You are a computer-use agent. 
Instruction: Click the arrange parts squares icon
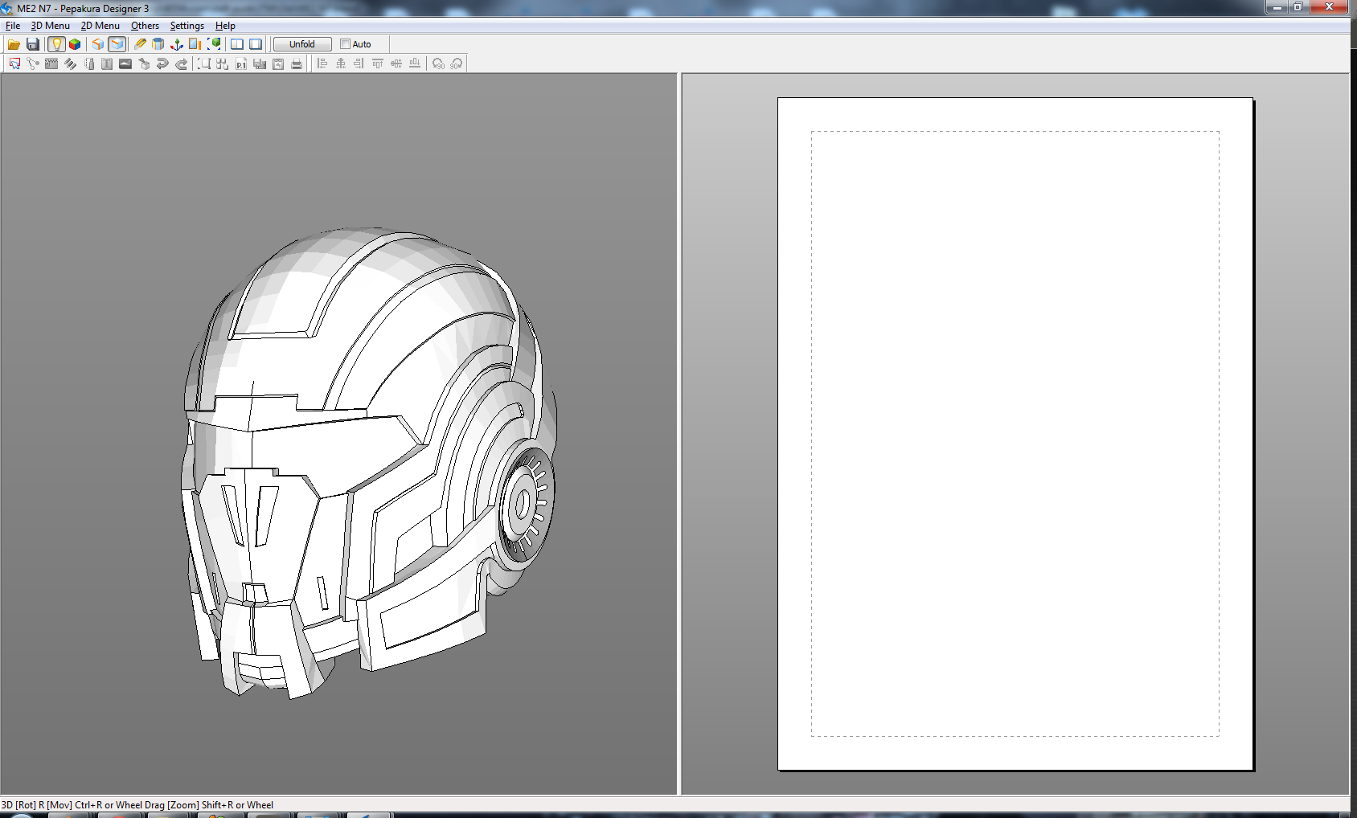(x=223, y=63)
